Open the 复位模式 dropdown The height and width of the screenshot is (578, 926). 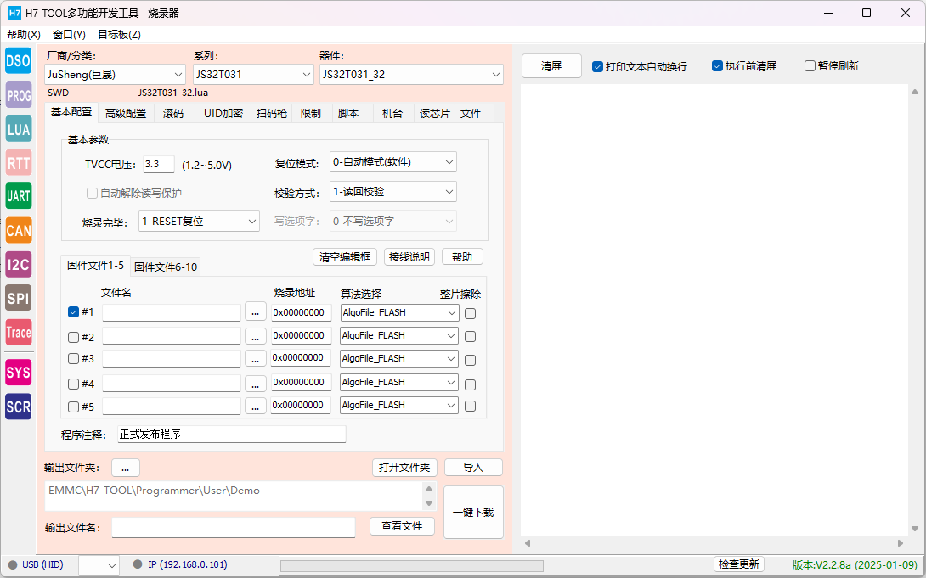coord(392,162)
